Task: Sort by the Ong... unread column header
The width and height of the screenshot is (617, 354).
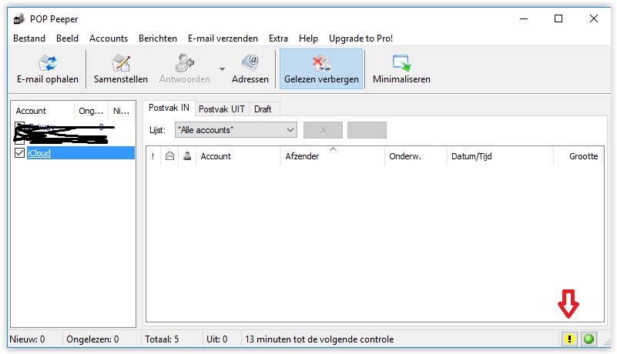Action: [91, 111]
